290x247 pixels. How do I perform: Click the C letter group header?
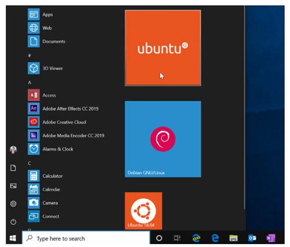[30, 164]
